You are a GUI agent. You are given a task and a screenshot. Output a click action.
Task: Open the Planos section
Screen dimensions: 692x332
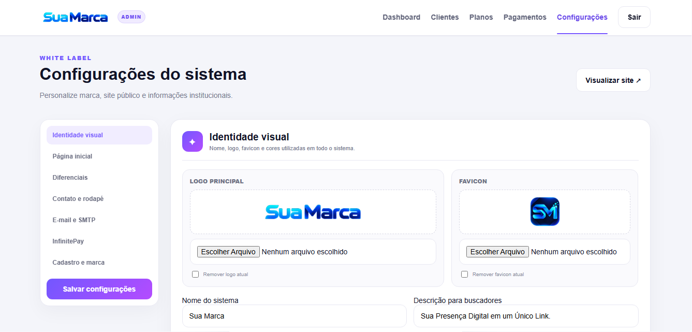[x=481, y=17]
